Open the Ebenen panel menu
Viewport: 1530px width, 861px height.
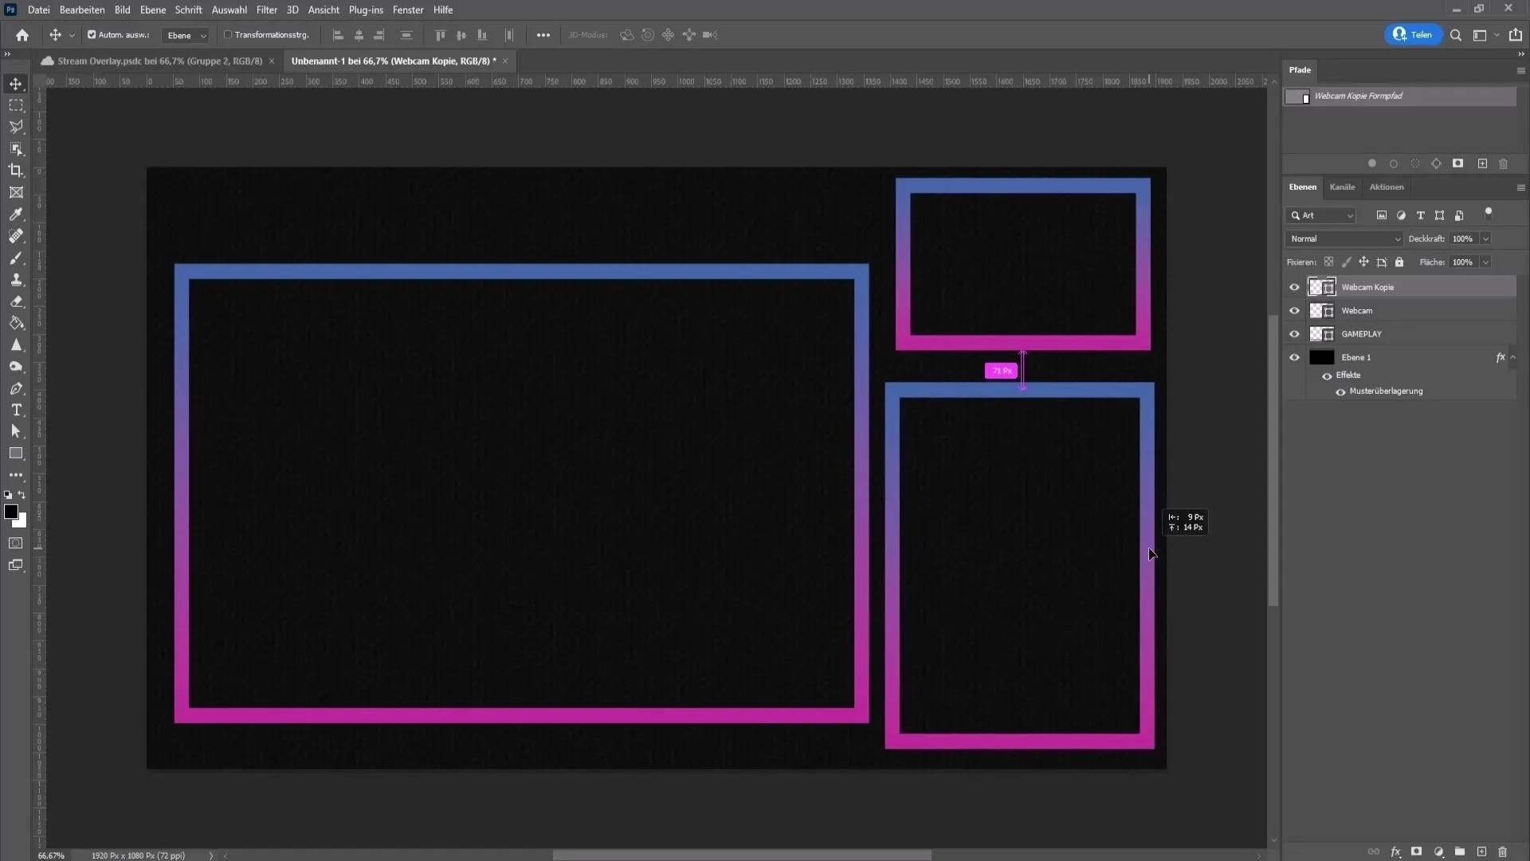[x=1520, y=187]
